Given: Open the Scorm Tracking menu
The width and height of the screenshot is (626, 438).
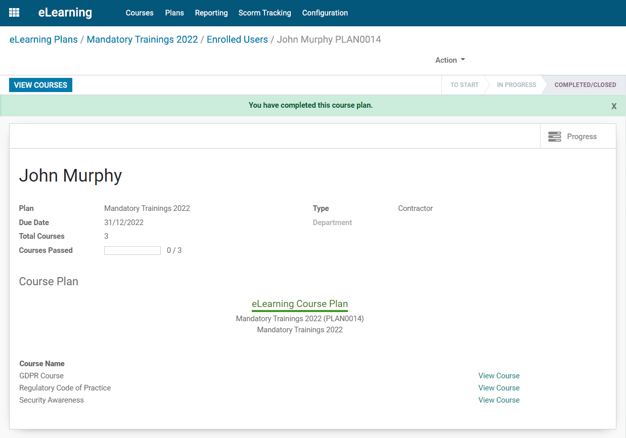Looking at the screenshot, I should pyautogui.click(x=265, y=13).
